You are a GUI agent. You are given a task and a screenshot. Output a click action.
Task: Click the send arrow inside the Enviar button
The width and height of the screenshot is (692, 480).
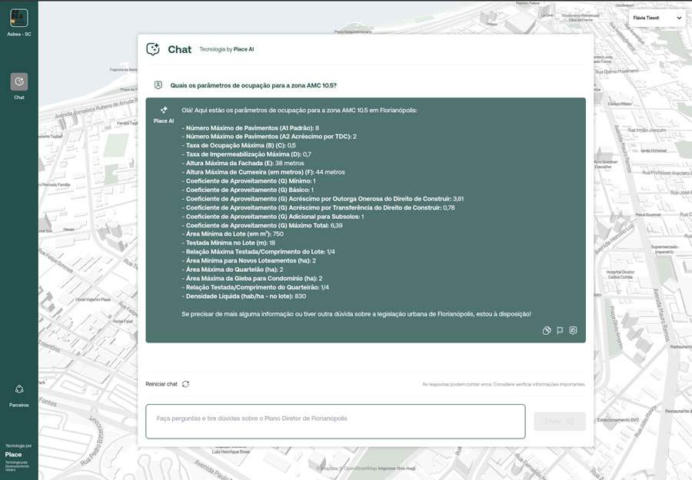pyautogui.click(x=567, y=421)
